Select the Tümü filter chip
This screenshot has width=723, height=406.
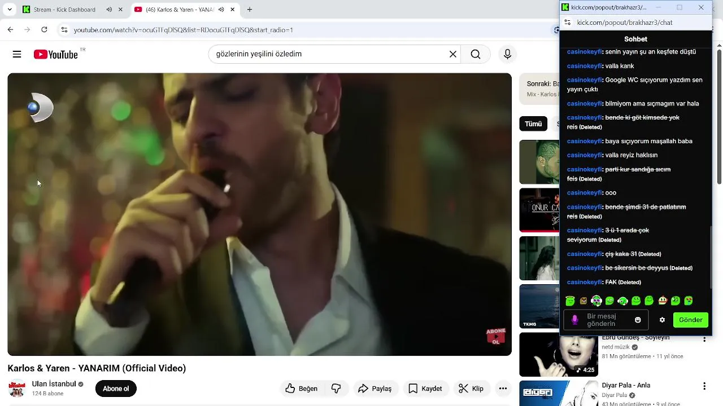tap(533, 124)
